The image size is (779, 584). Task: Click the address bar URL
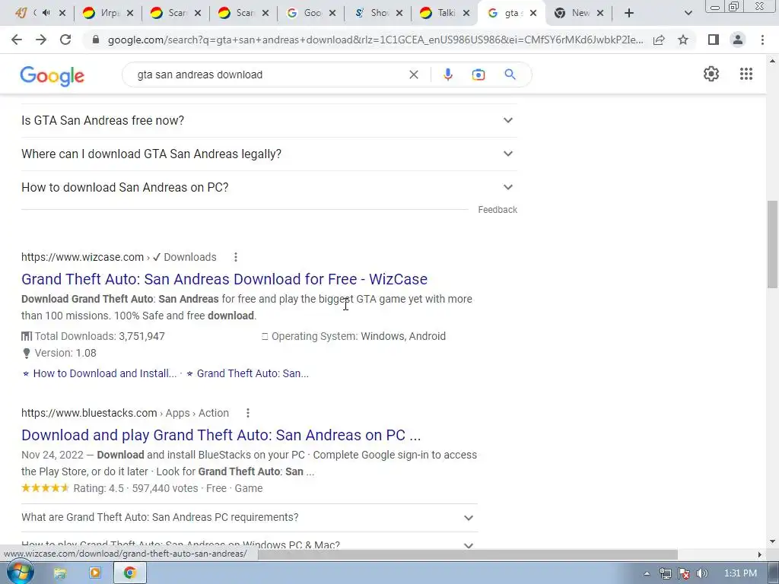coord(375,40)
